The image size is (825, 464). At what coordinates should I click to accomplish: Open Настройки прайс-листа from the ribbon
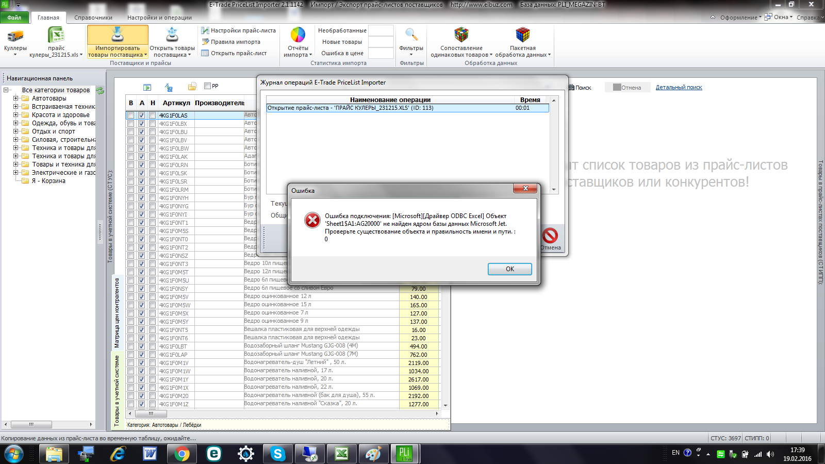[x=238, y=30]
